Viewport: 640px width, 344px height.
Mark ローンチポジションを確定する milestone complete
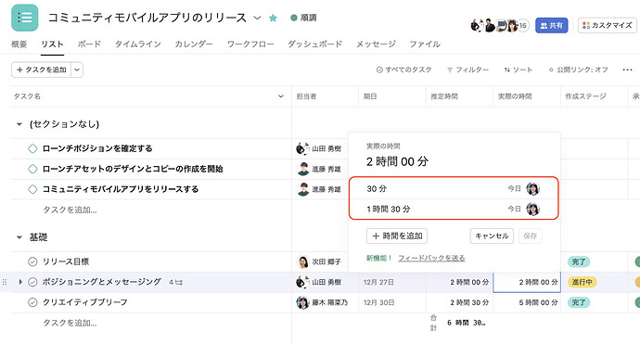coord(32,148)
